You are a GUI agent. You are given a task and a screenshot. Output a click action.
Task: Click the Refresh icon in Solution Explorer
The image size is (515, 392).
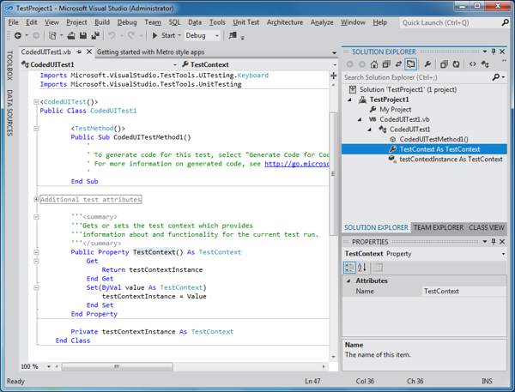[x=457, y=64]
